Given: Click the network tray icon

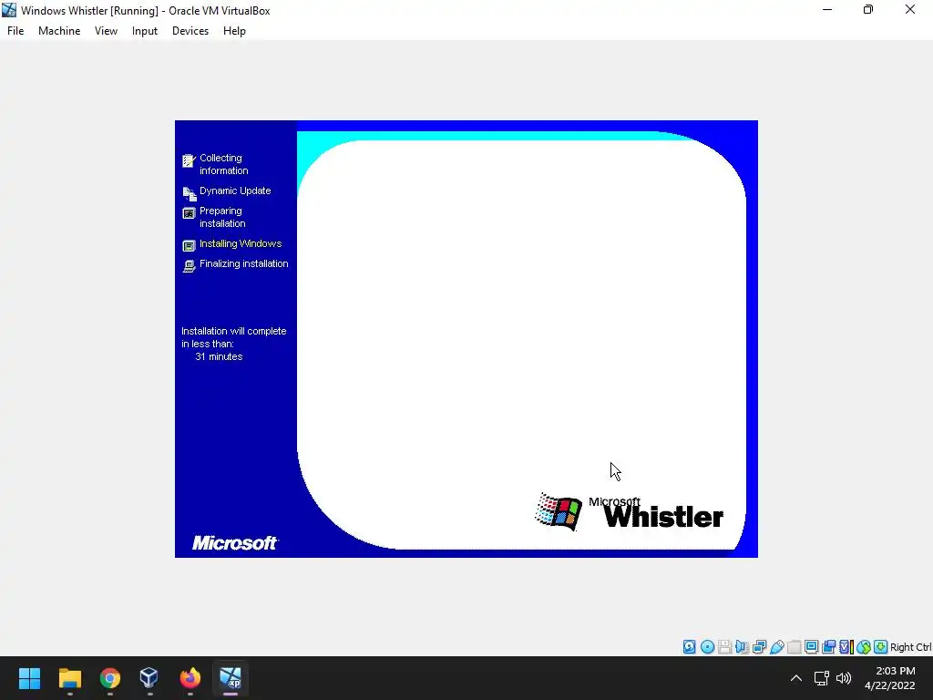Looking at the screenshot, I should (x=822, y=678).
